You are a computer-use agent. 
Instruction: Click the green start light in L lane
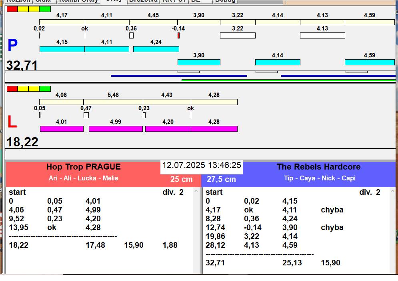click(x=45, y=89)
